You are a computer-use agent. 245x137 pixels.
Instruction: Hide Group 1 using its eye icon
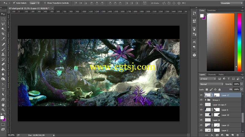(x=201, y=100)
